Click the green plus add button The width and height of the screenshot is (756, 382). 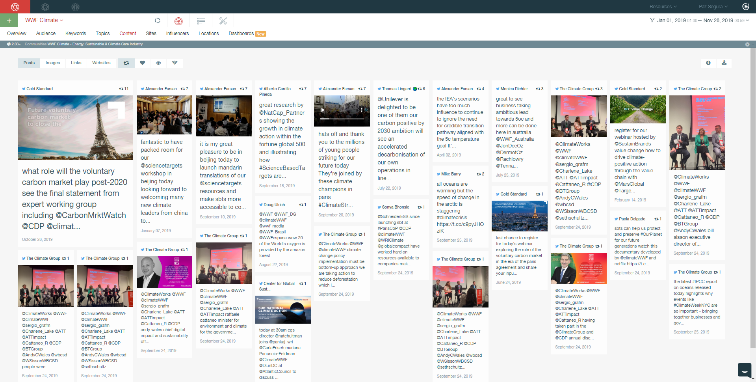tap(9, 20)
